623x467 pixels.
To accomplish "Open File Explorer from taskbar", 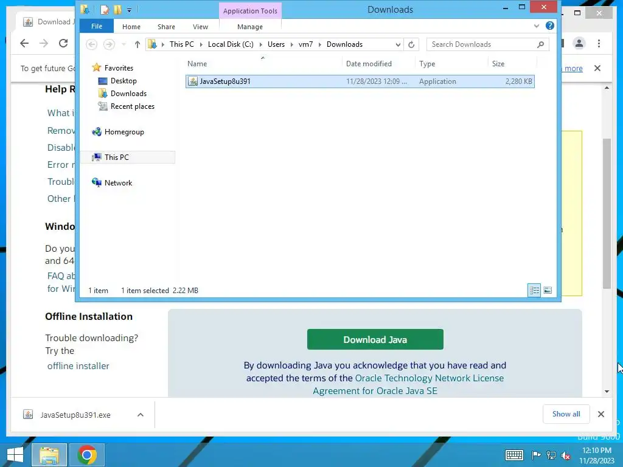I will point(49,455).
